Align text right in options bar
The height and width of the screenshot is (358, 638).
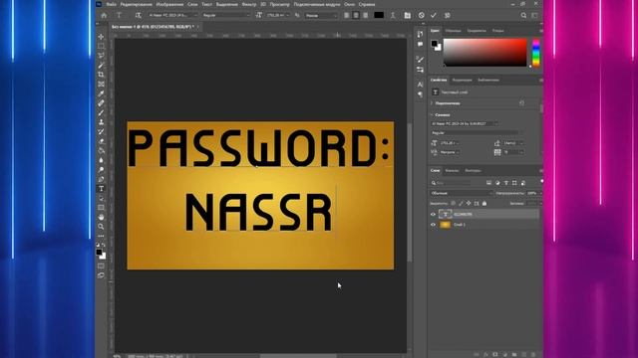[366, 15]
